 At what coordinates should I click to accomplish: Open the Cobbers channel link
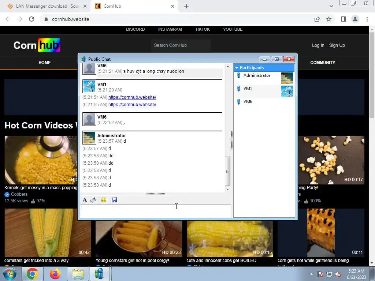(x=19, y=194)
